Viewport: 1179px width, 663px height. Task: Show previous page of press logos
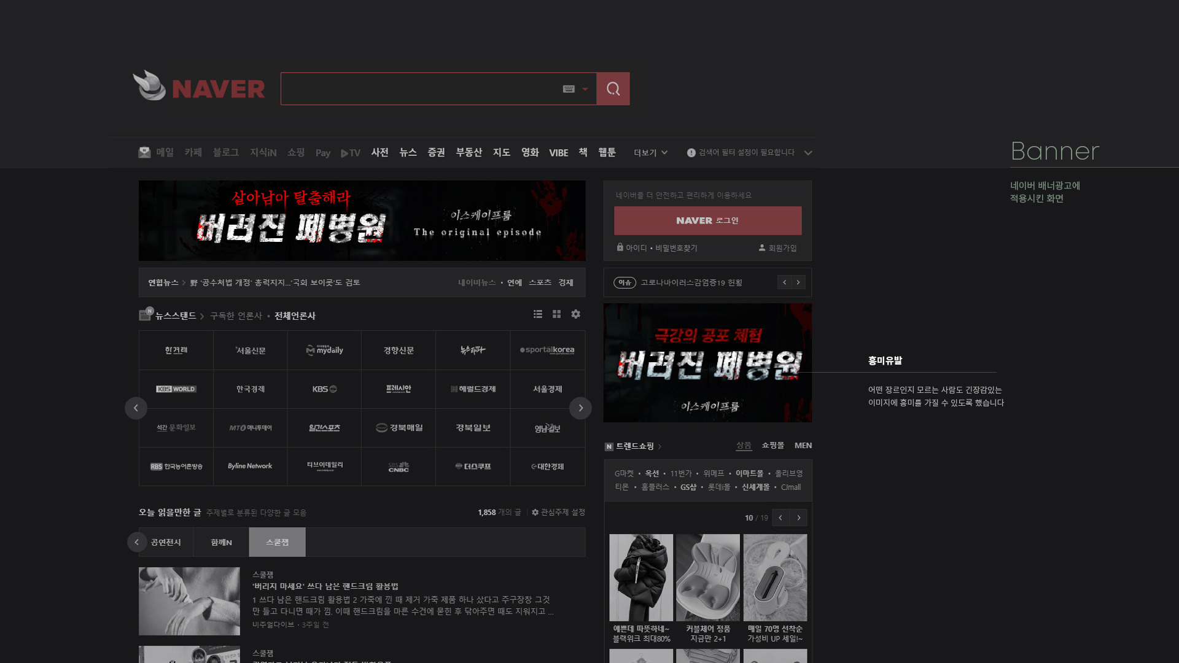point(136,408)
